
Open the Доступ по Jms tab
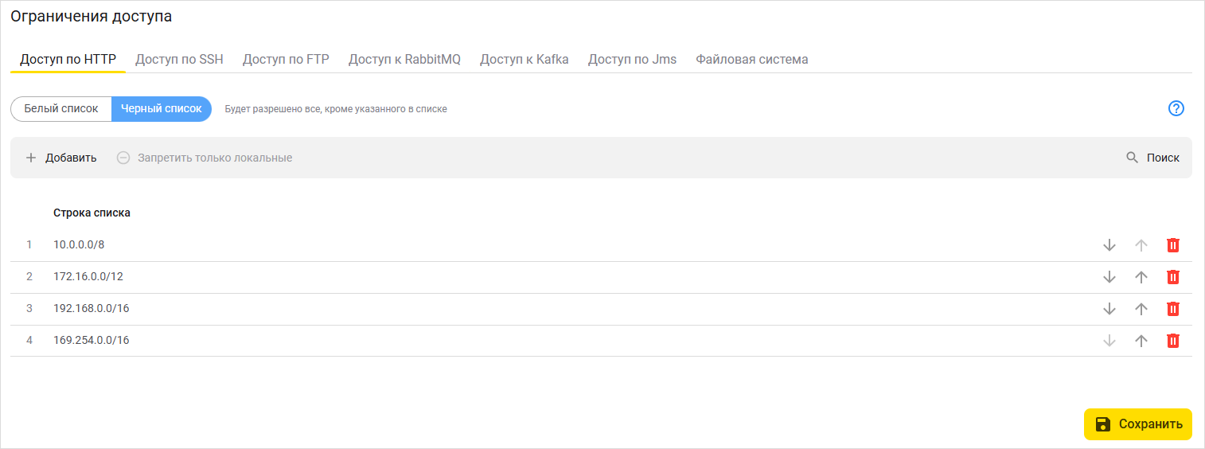(x=632, y=59)
